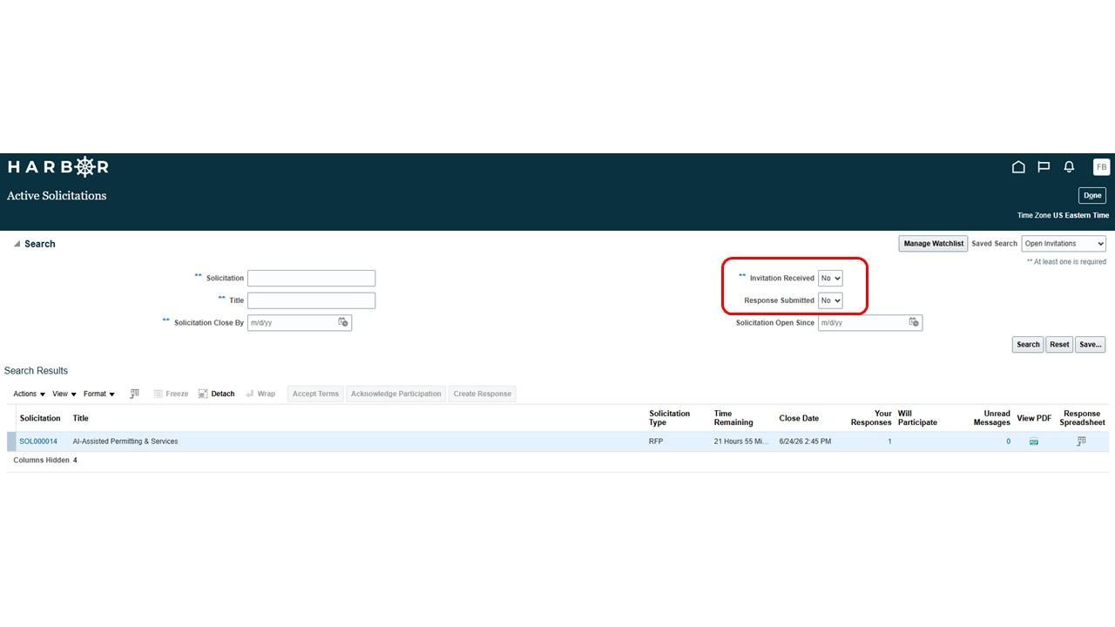Sort by Solicitation Type column header
1115x627 pixels.
click(x=669, y=418)
